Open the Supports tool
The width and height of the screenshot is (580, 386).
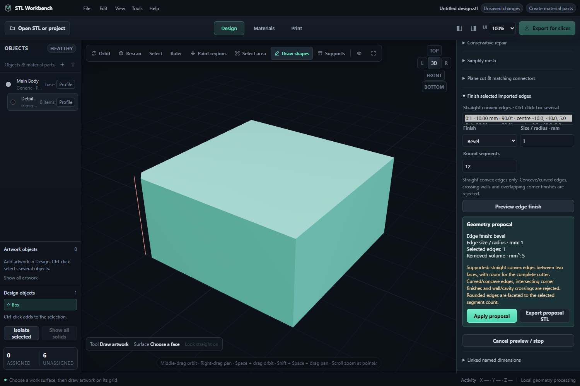pyautogui.click(x=331, y=53)
